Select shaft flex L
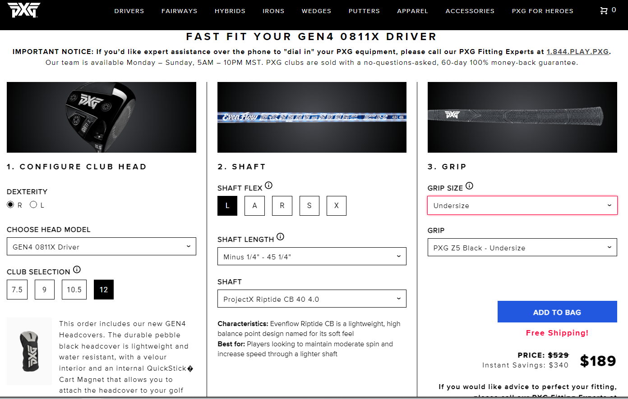This screenshot has width=628, height=399. coord(227,206)
